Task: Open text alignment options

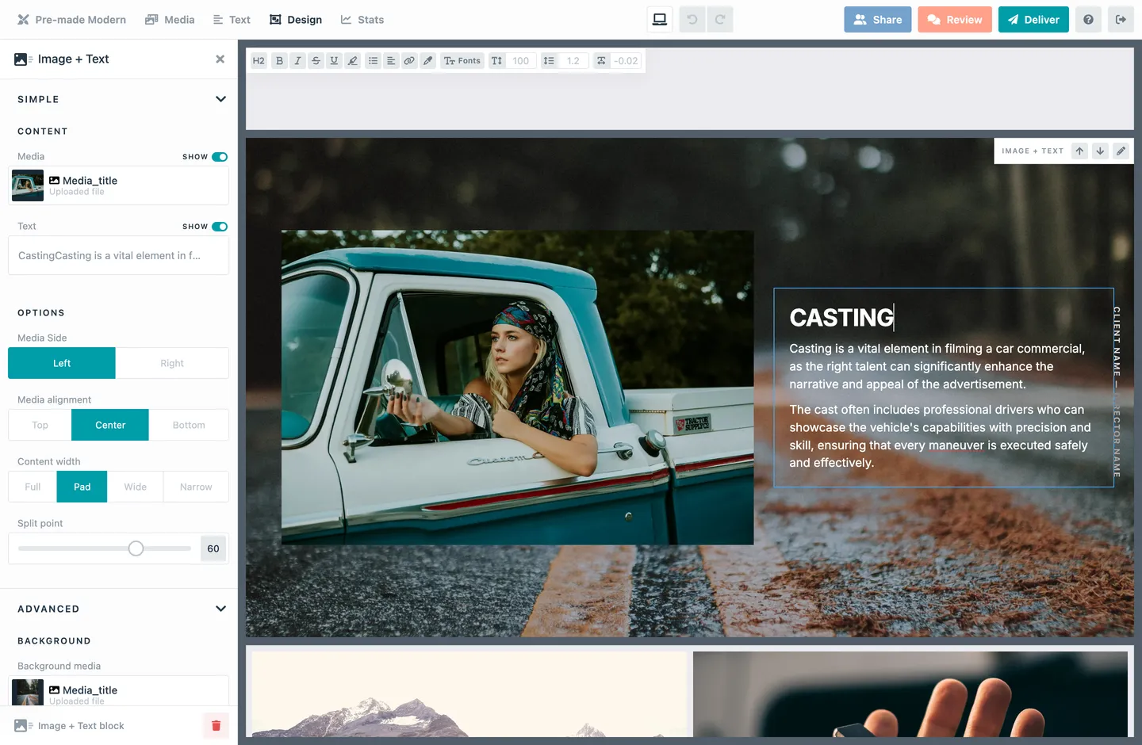Action: [391, 61]
